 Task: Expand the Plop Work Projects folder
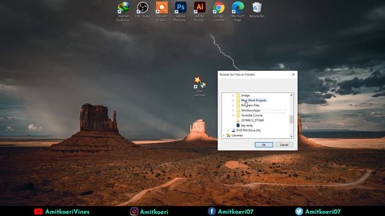pos(233,100)
